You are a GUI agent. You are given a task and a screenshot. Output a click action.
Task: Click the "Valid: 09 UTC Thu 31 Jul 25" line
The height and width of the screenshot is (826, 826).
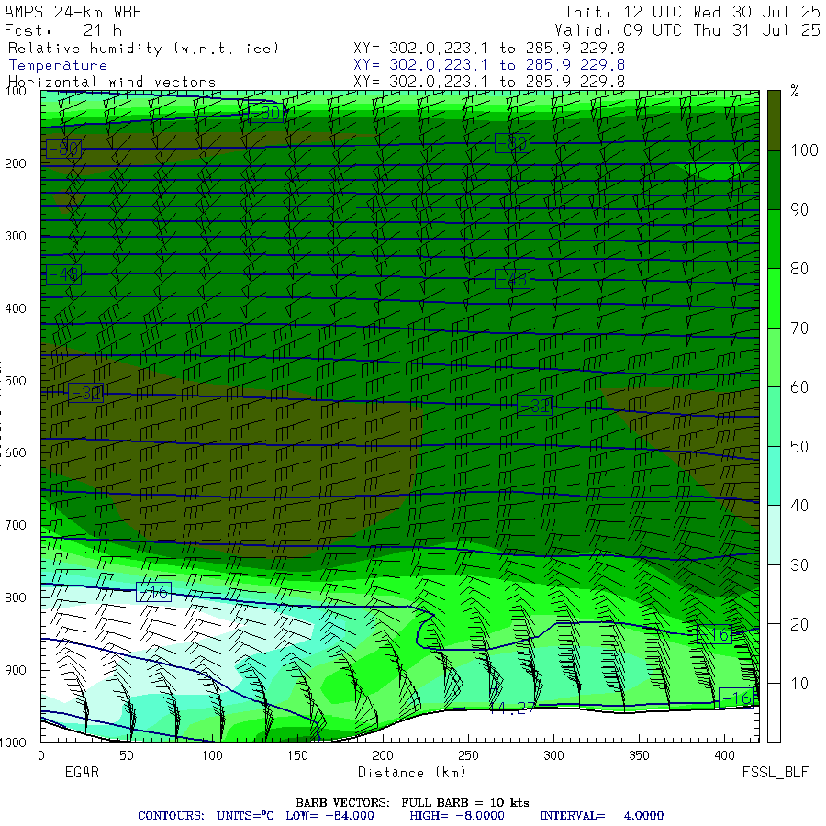687,30
